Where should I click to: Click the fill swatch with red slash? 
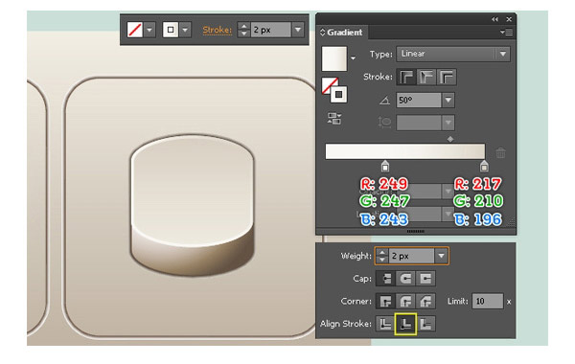tap(134, 30)
